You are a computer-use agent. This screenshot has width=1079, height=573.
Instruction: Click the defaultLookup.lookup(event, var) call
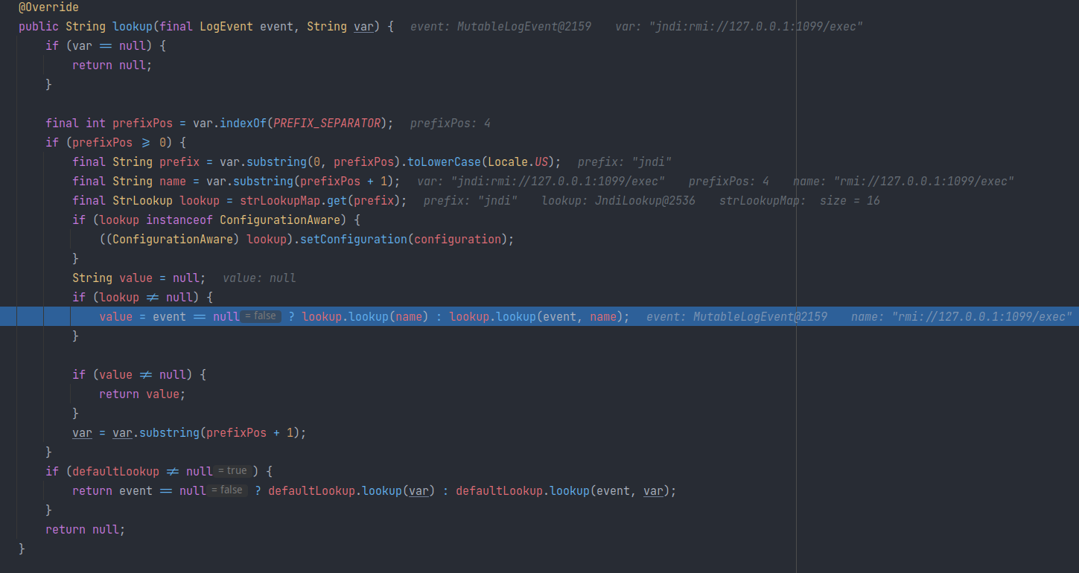click(563, 490)
